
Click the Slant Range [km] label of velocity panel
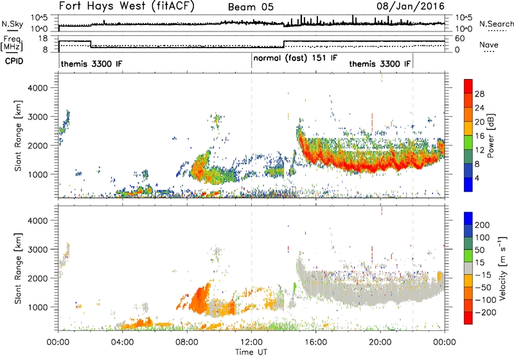coord(18,268)
